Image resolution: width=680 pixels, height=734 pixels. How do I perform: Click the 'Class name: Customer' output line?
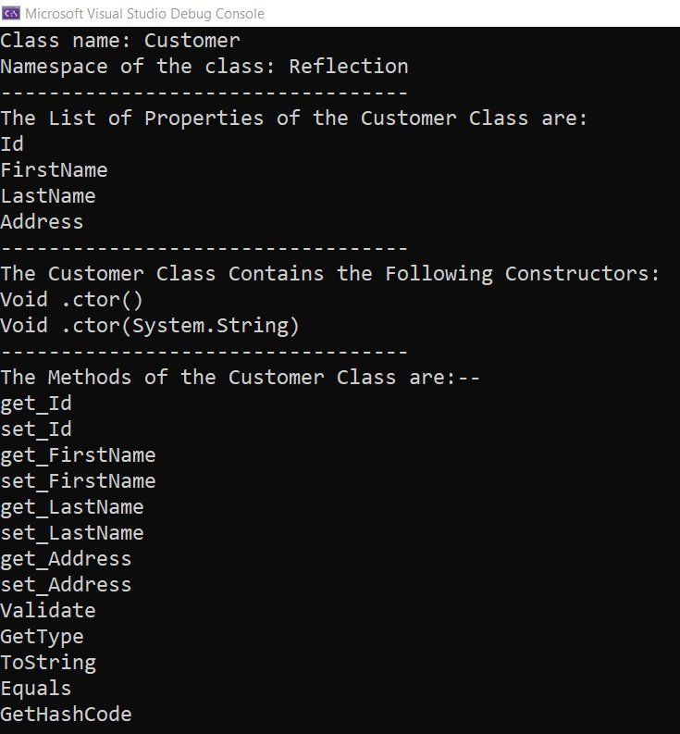[x=120, y=41]
